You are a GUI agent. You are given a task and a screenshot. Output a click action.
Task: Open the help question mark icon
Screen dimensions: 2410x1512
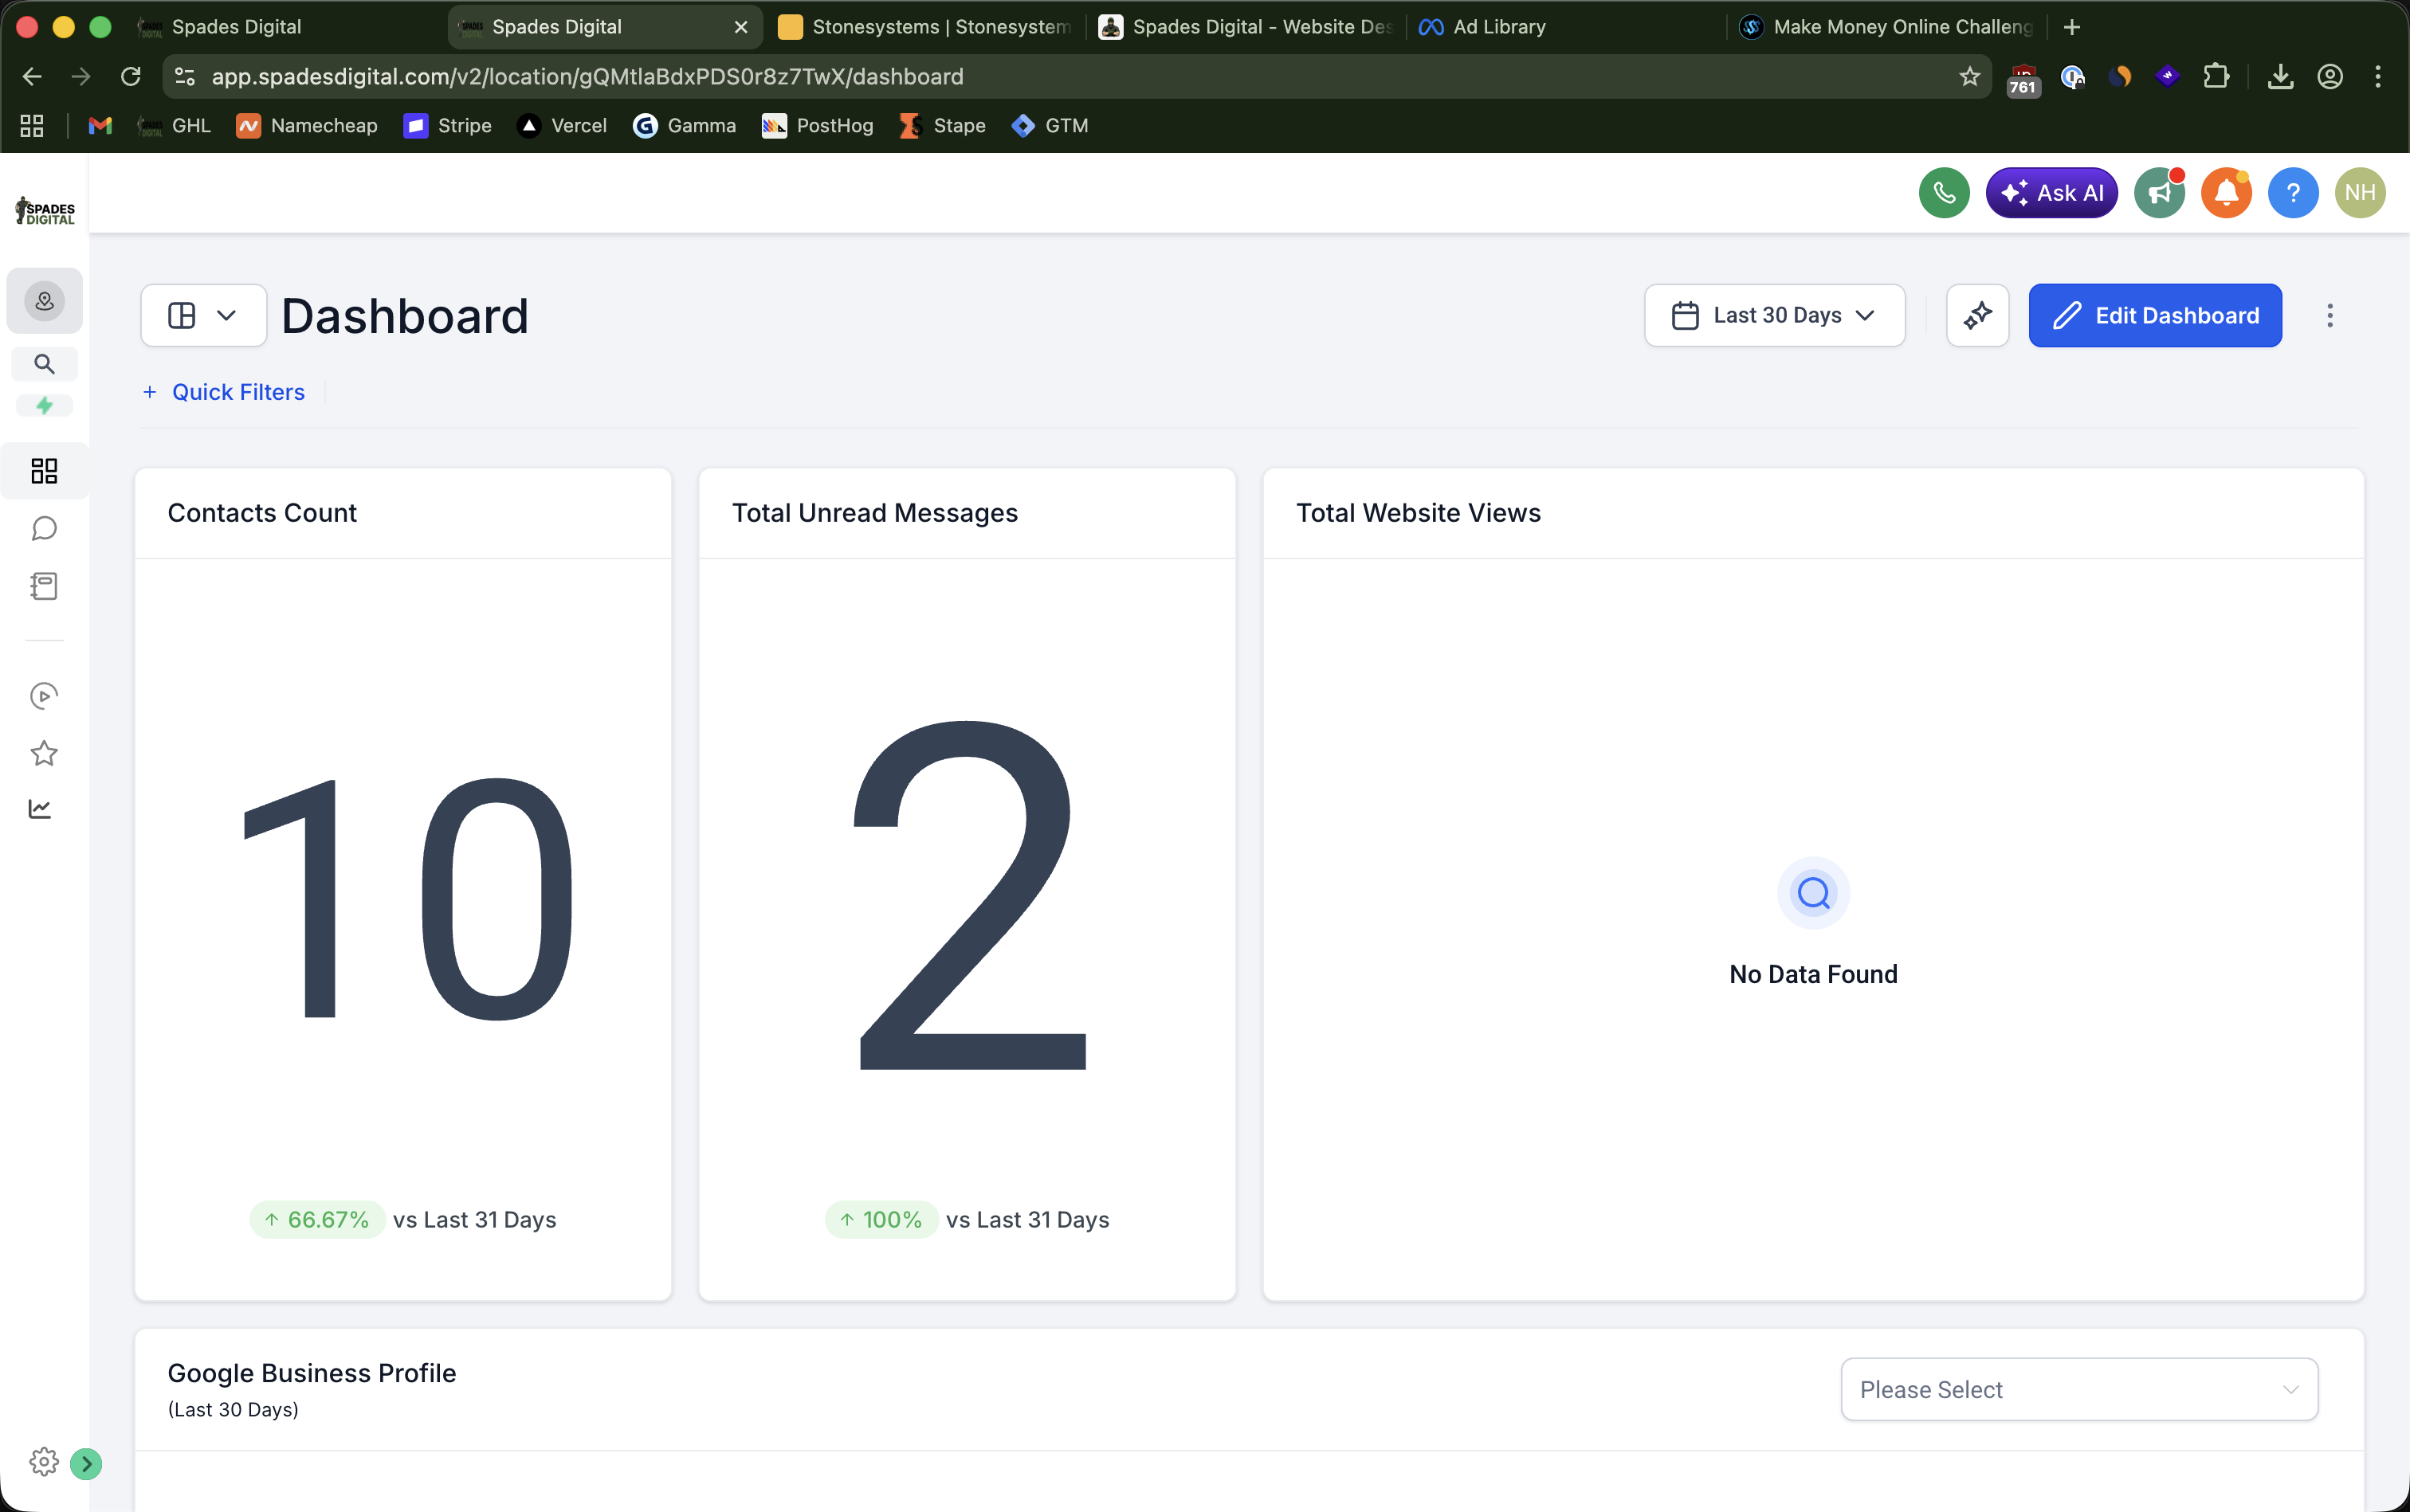[x=2293, y=193]
